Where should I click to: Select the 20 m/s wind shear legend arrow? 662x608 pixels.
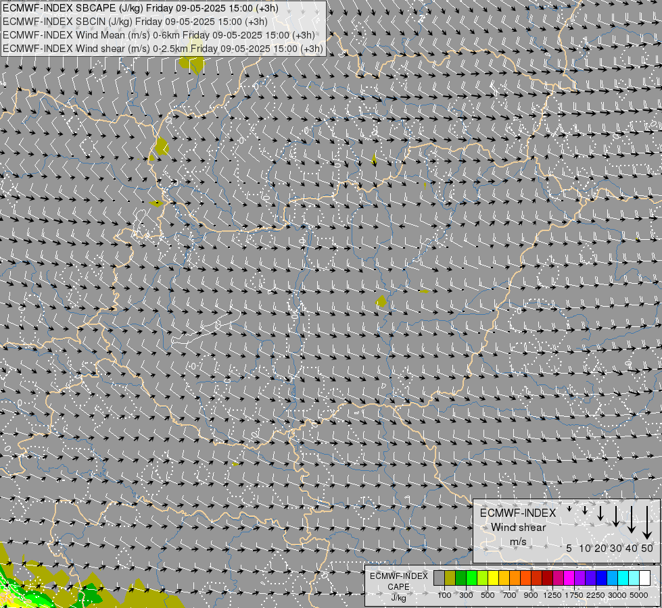tap(600, 513)
